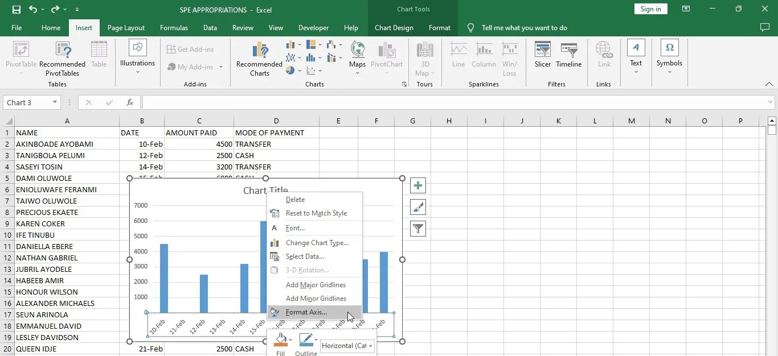Open the Symbols gallery
This screenshot has height=356, width=778.
tap(669, 55)
